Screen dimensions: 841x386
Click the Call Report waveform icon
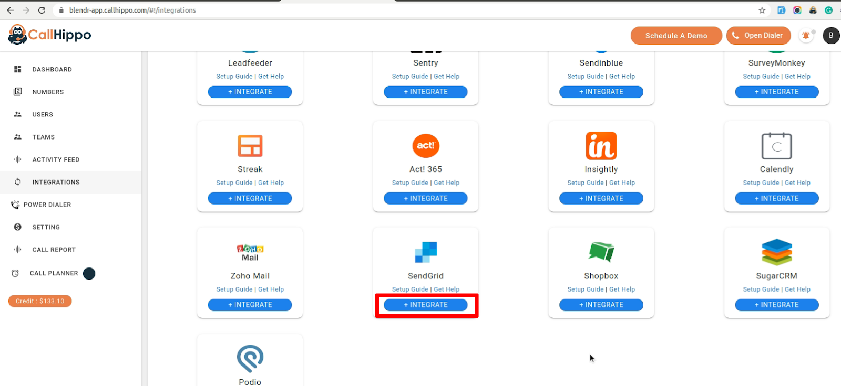coord(17,250)
